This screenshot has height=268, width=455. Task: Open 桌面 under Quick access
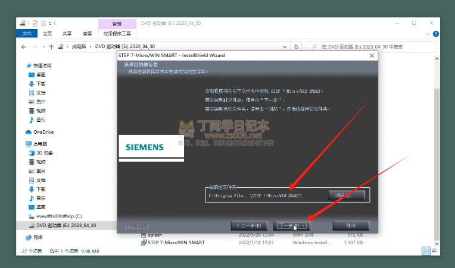[37, 75]
